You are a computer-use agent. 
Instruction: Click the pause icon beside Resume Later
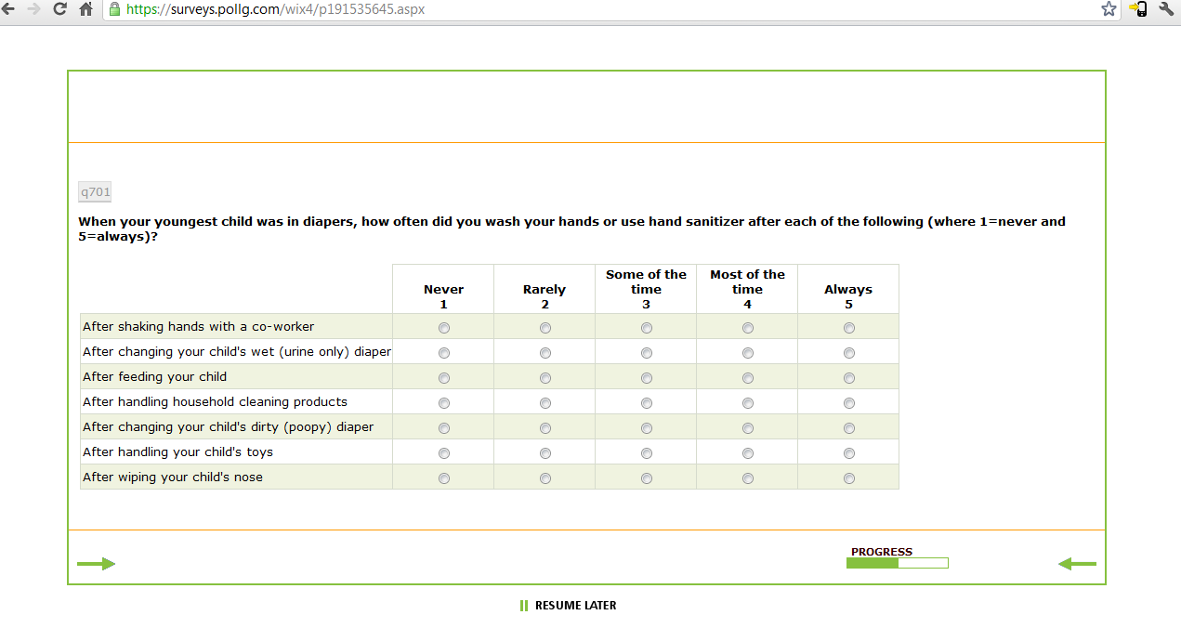click(524, 606)
